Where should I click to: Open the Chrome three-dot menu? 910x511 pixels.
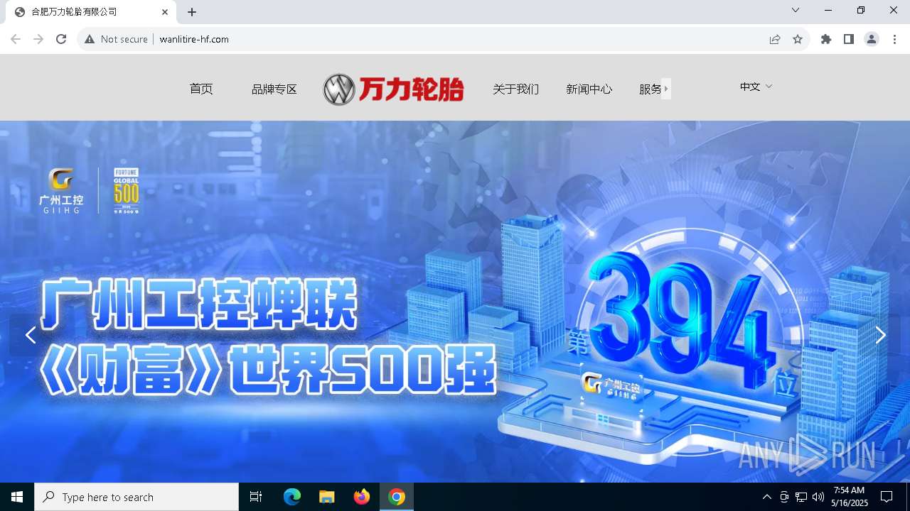coord(894,39)
